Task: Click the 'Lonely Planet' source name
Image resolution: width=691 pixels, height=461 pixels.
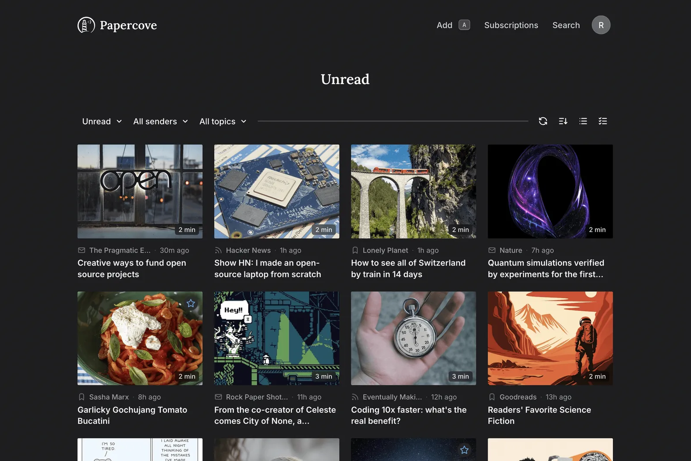Action: point(385,250)
